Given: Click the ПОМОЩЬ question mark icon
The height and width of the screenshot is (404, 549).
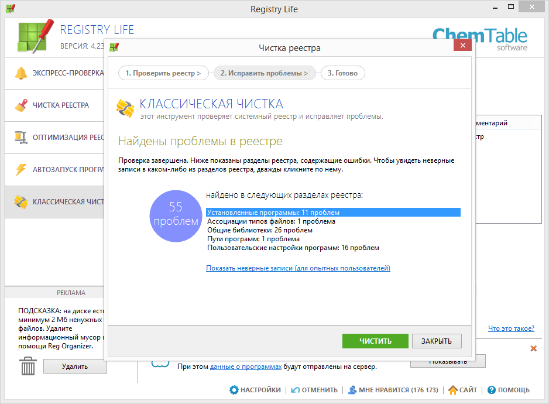Looking at the screenshot, I should click(x=492, y=389).
